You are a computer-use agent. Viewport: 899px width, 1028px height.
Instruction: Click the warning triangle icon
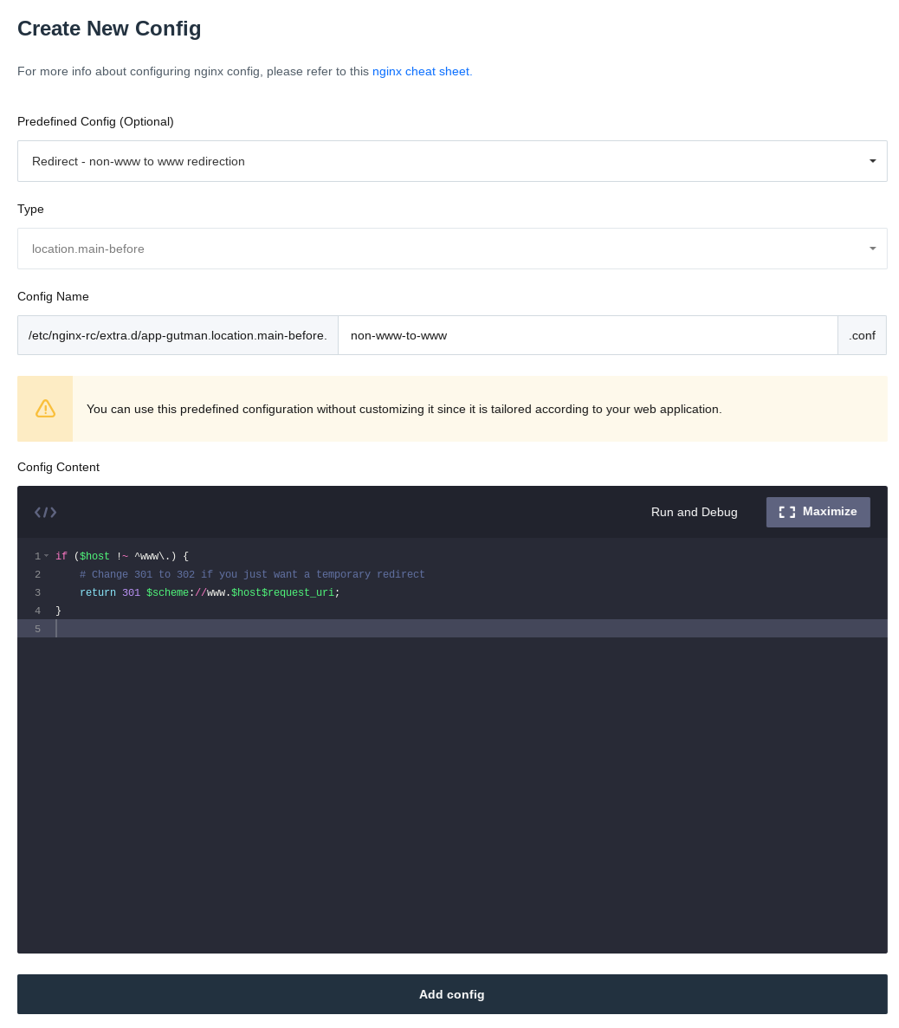point(45,408)
